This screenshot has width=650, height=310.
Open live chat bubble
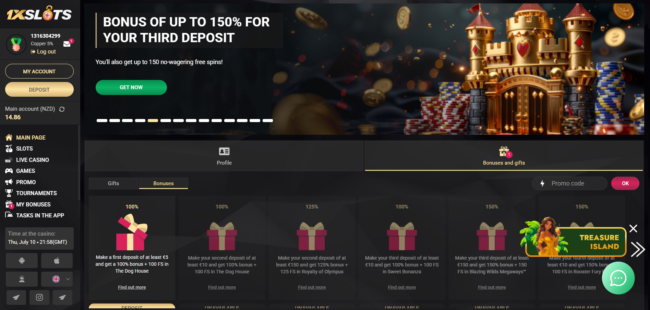pyautogui.click(x=618, y=278)
